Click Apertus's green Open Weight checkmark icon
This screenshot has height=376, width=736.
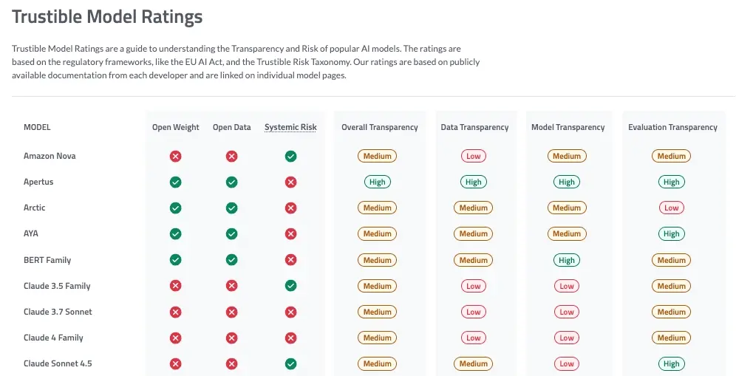pyautogui.click(x=176, y=182)
